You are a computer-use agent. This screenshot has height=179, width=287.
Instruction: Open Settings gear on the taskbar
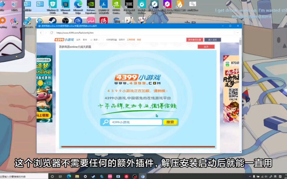85,177
